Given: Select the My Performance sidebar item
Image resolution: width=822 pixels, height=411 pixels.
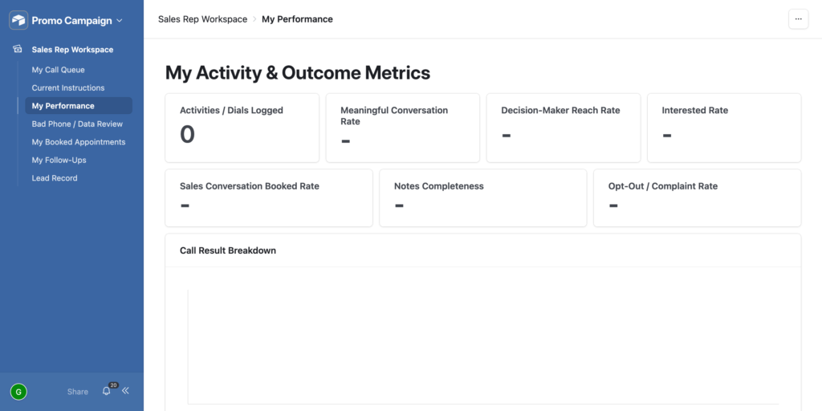Looking at the screenshot, I should 79,106.
